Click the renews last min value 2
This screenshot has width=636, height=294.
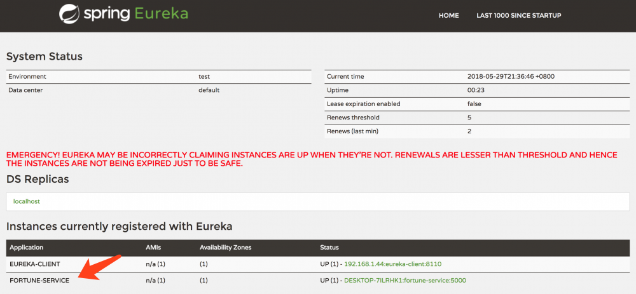(469, 131)
